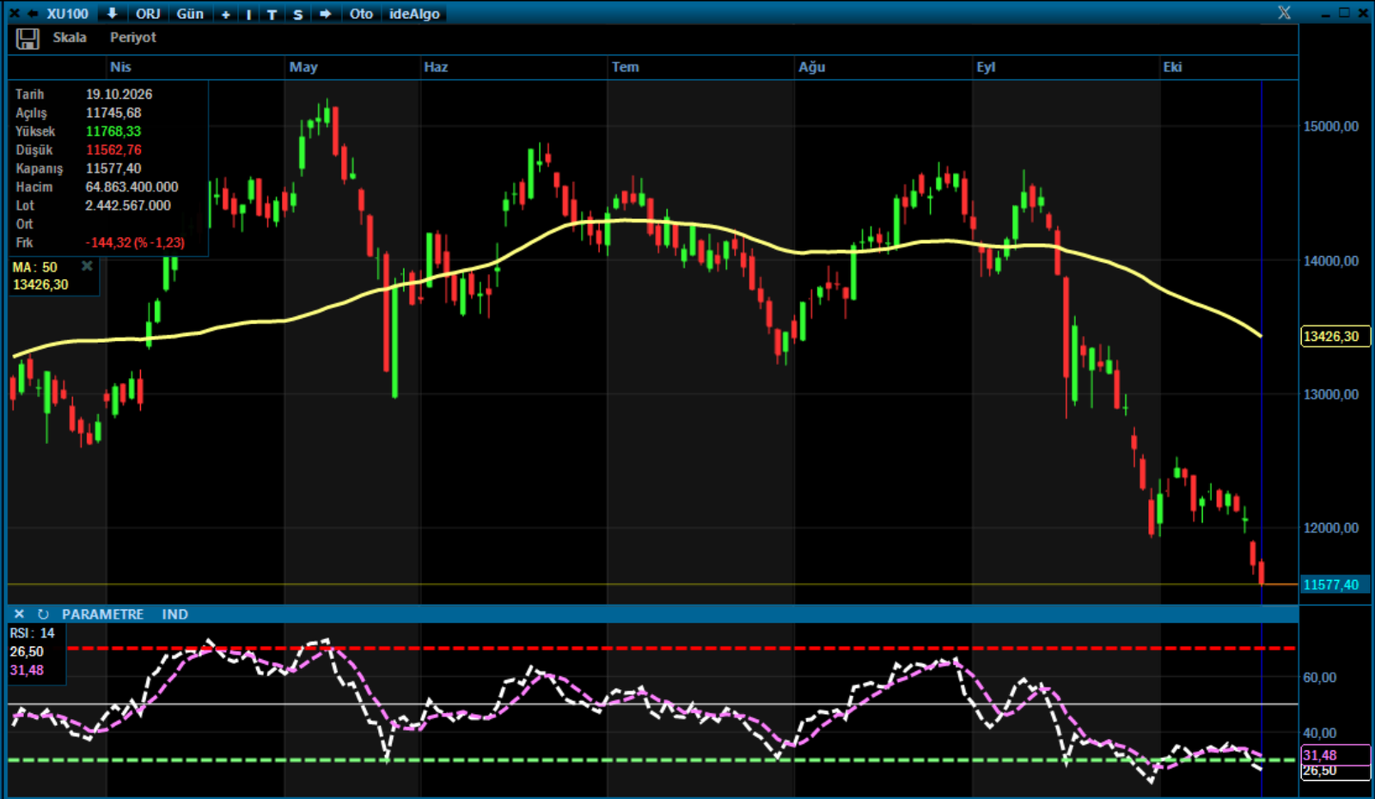
Task: Click the Kapanış value 11577,40 in the info box
Action: point(113,168)
